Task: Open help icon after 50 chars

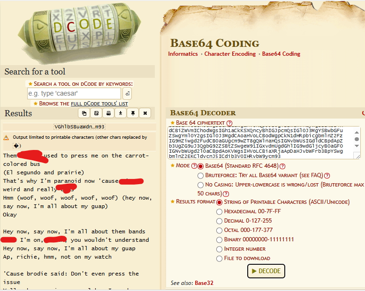Action: point(226,194)
